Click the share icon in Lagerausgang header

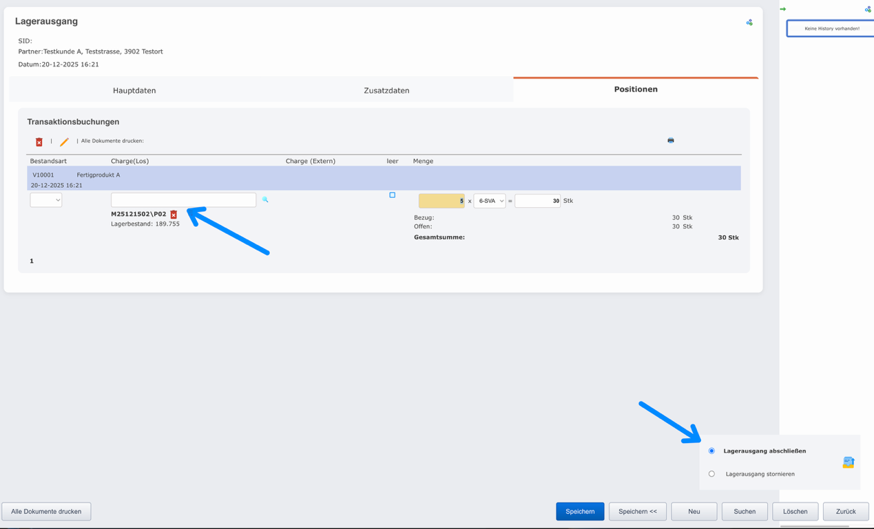[x=749, y=23]
